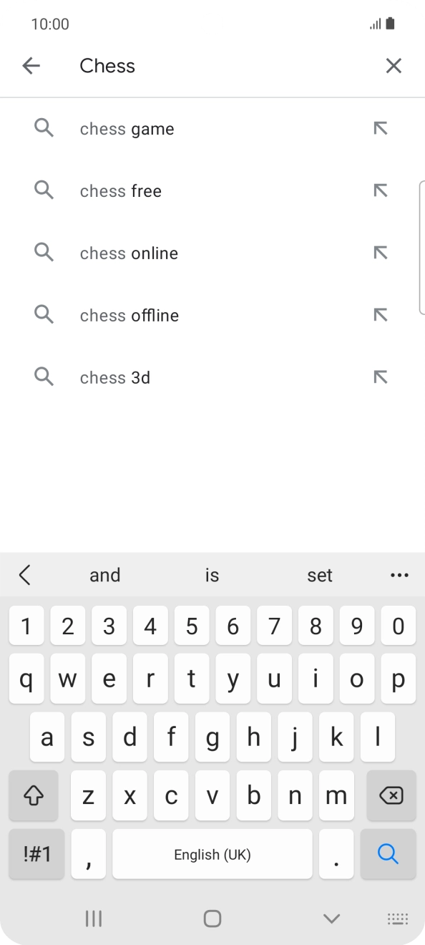Open recent apps from the navigation bar
The image size is (425, 945).
pos(94,919)
